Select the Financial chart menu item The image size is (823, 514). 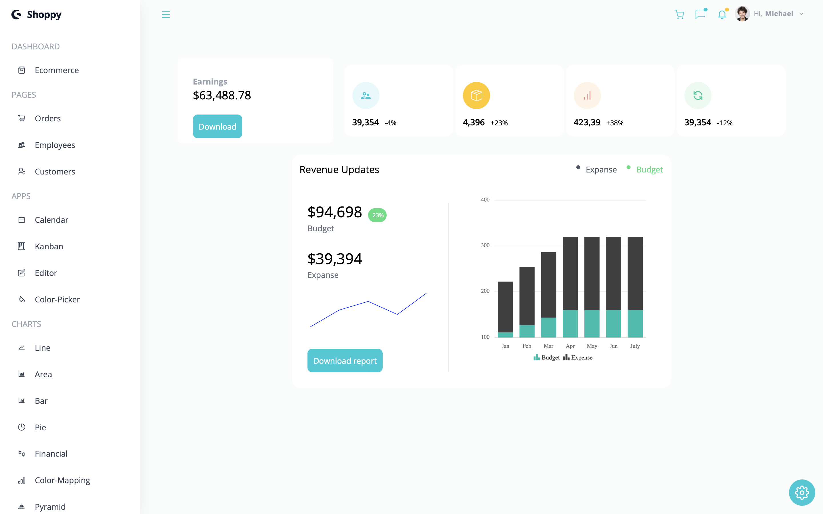(51, 453)
